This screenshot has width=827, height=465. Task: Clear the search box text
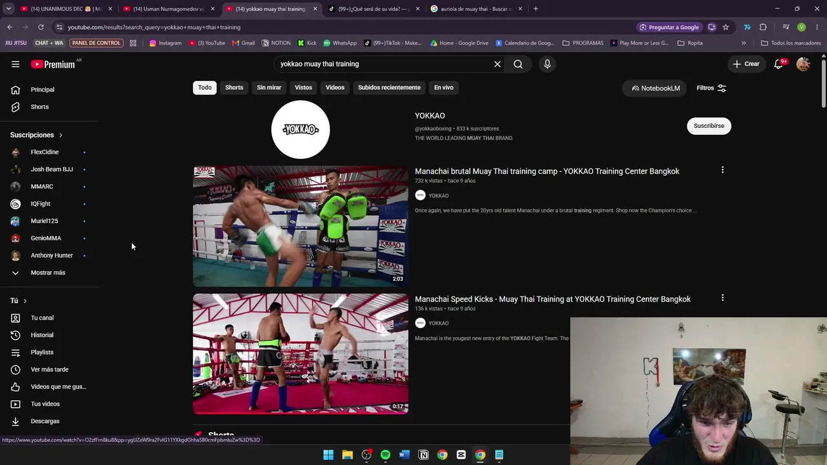497,64
